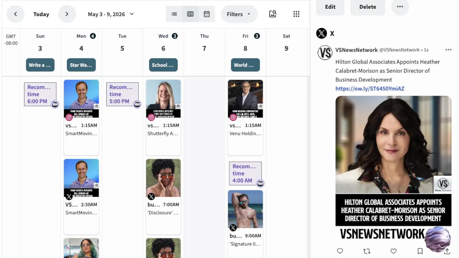Screen dimensions: 459x258
Task: Open Monday 1:15AM SmartMoving post thumbnail
Action: pyautogui.click(x=81, y=99)
